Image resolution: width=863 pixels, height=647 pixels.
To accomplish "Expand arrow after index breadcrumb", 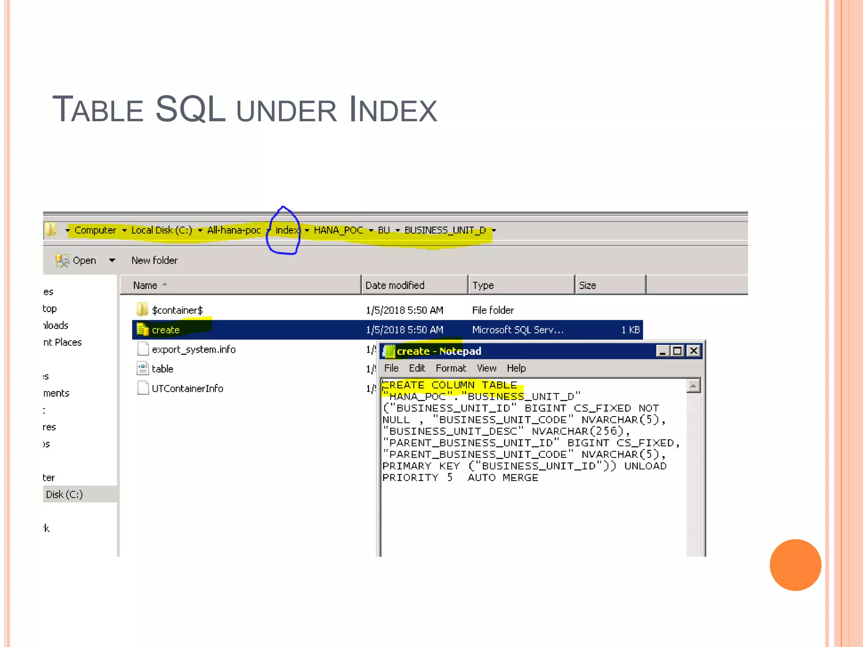I will click(307, 230).
